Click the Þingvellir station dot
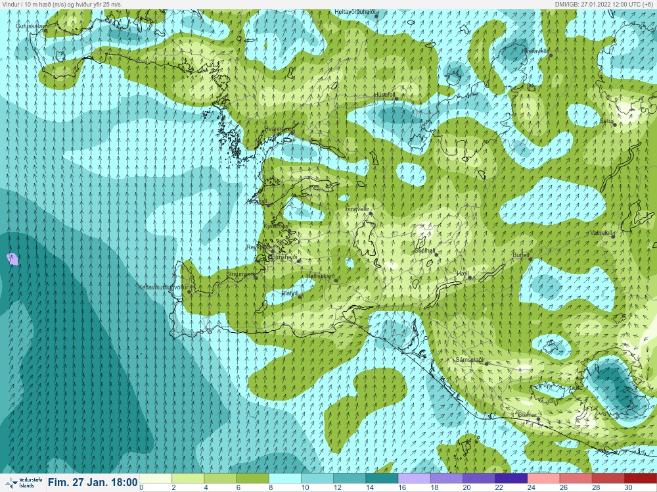657x492 pixels. click(371, 214)
